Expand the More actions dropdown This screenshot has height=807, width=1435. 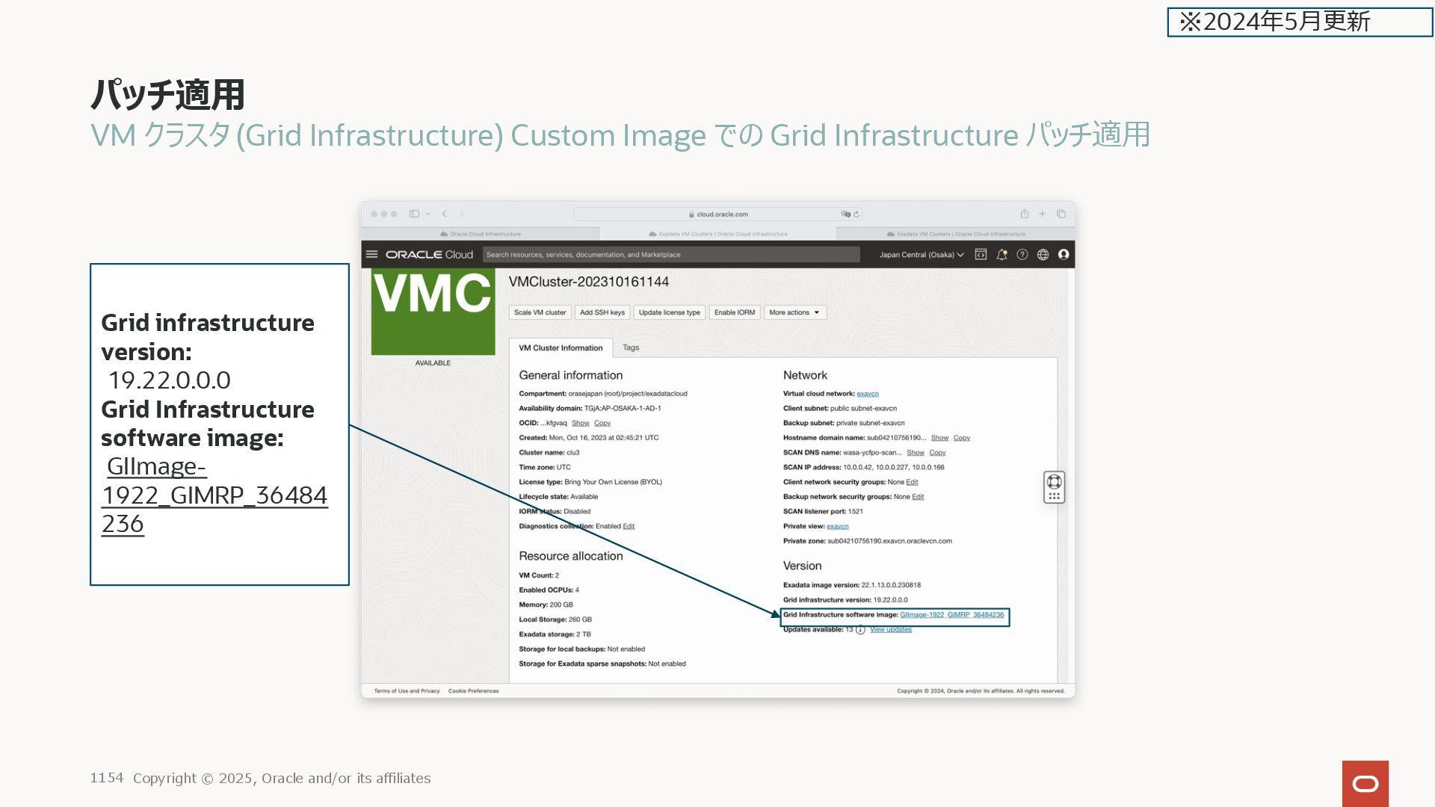tap(794, 312)
